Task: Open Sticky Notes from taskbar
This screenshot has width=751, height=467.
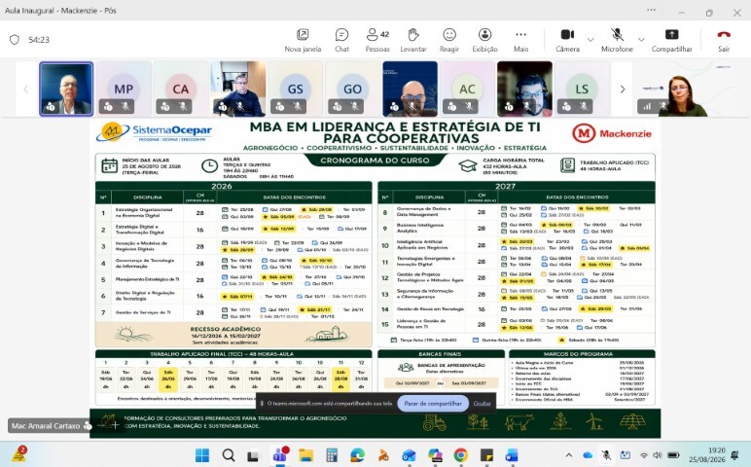Action: tap(486, 454)
